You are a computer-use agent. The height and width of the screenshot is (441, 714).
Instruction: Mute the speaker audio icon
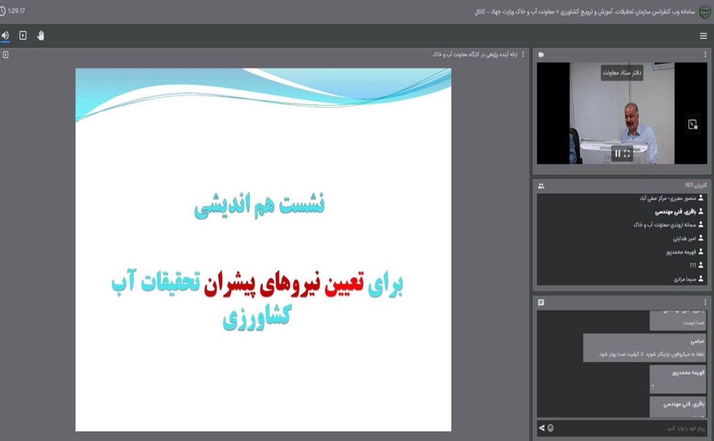point(5,35)
